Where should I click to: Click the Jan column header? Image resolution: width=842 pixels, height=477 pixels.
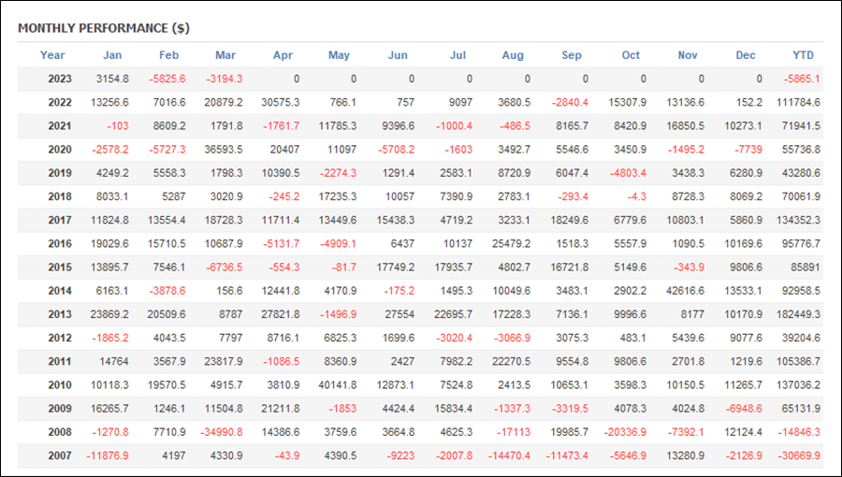point(112,55)
